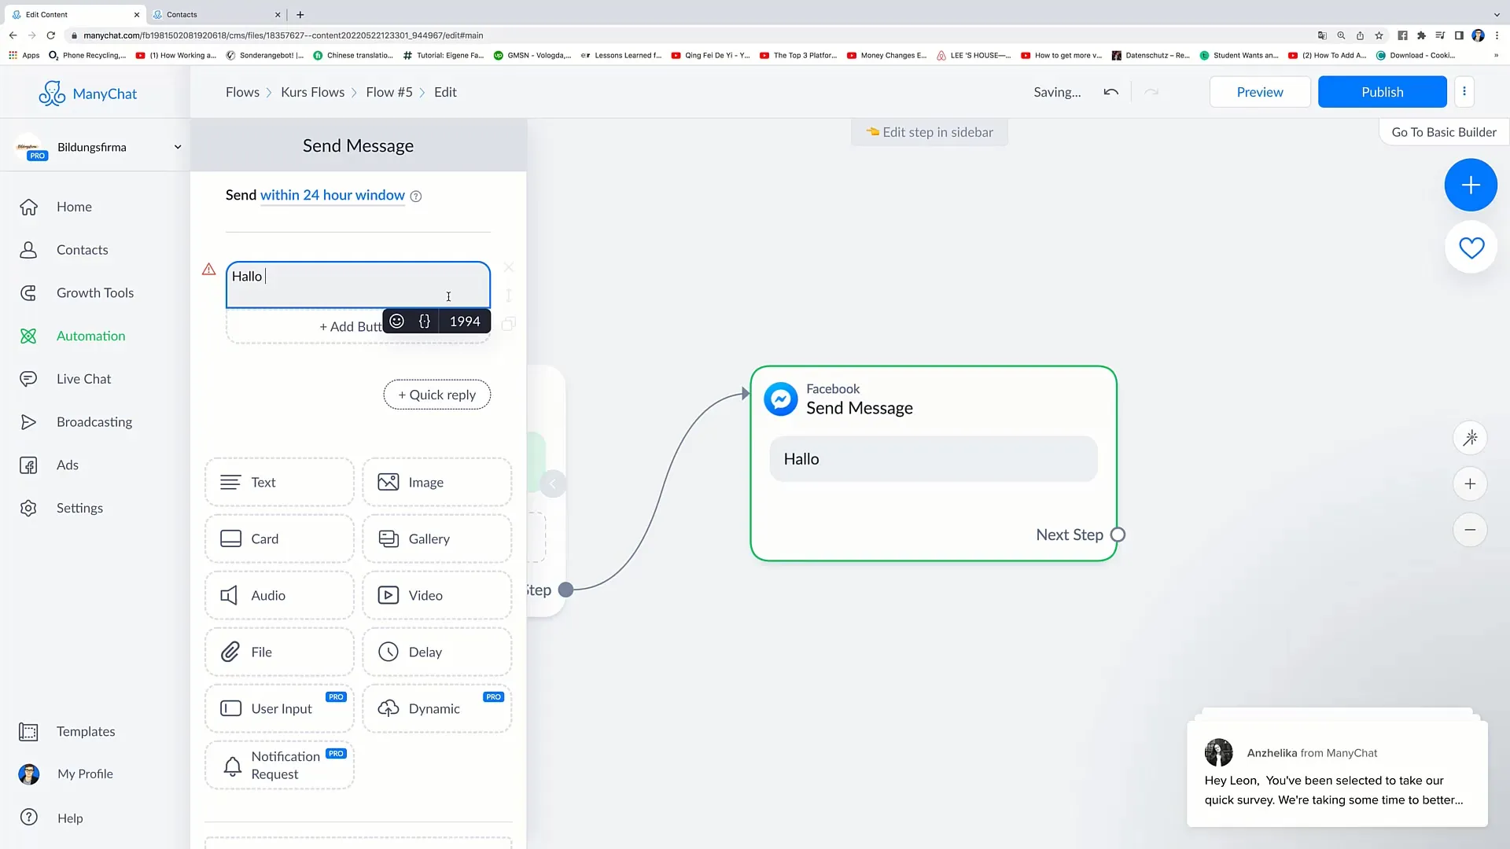Image resolution: width=1510 pixels, height=849 pixels.
Task: Click the 24 hour window toggle link
Action: (331, 195)
